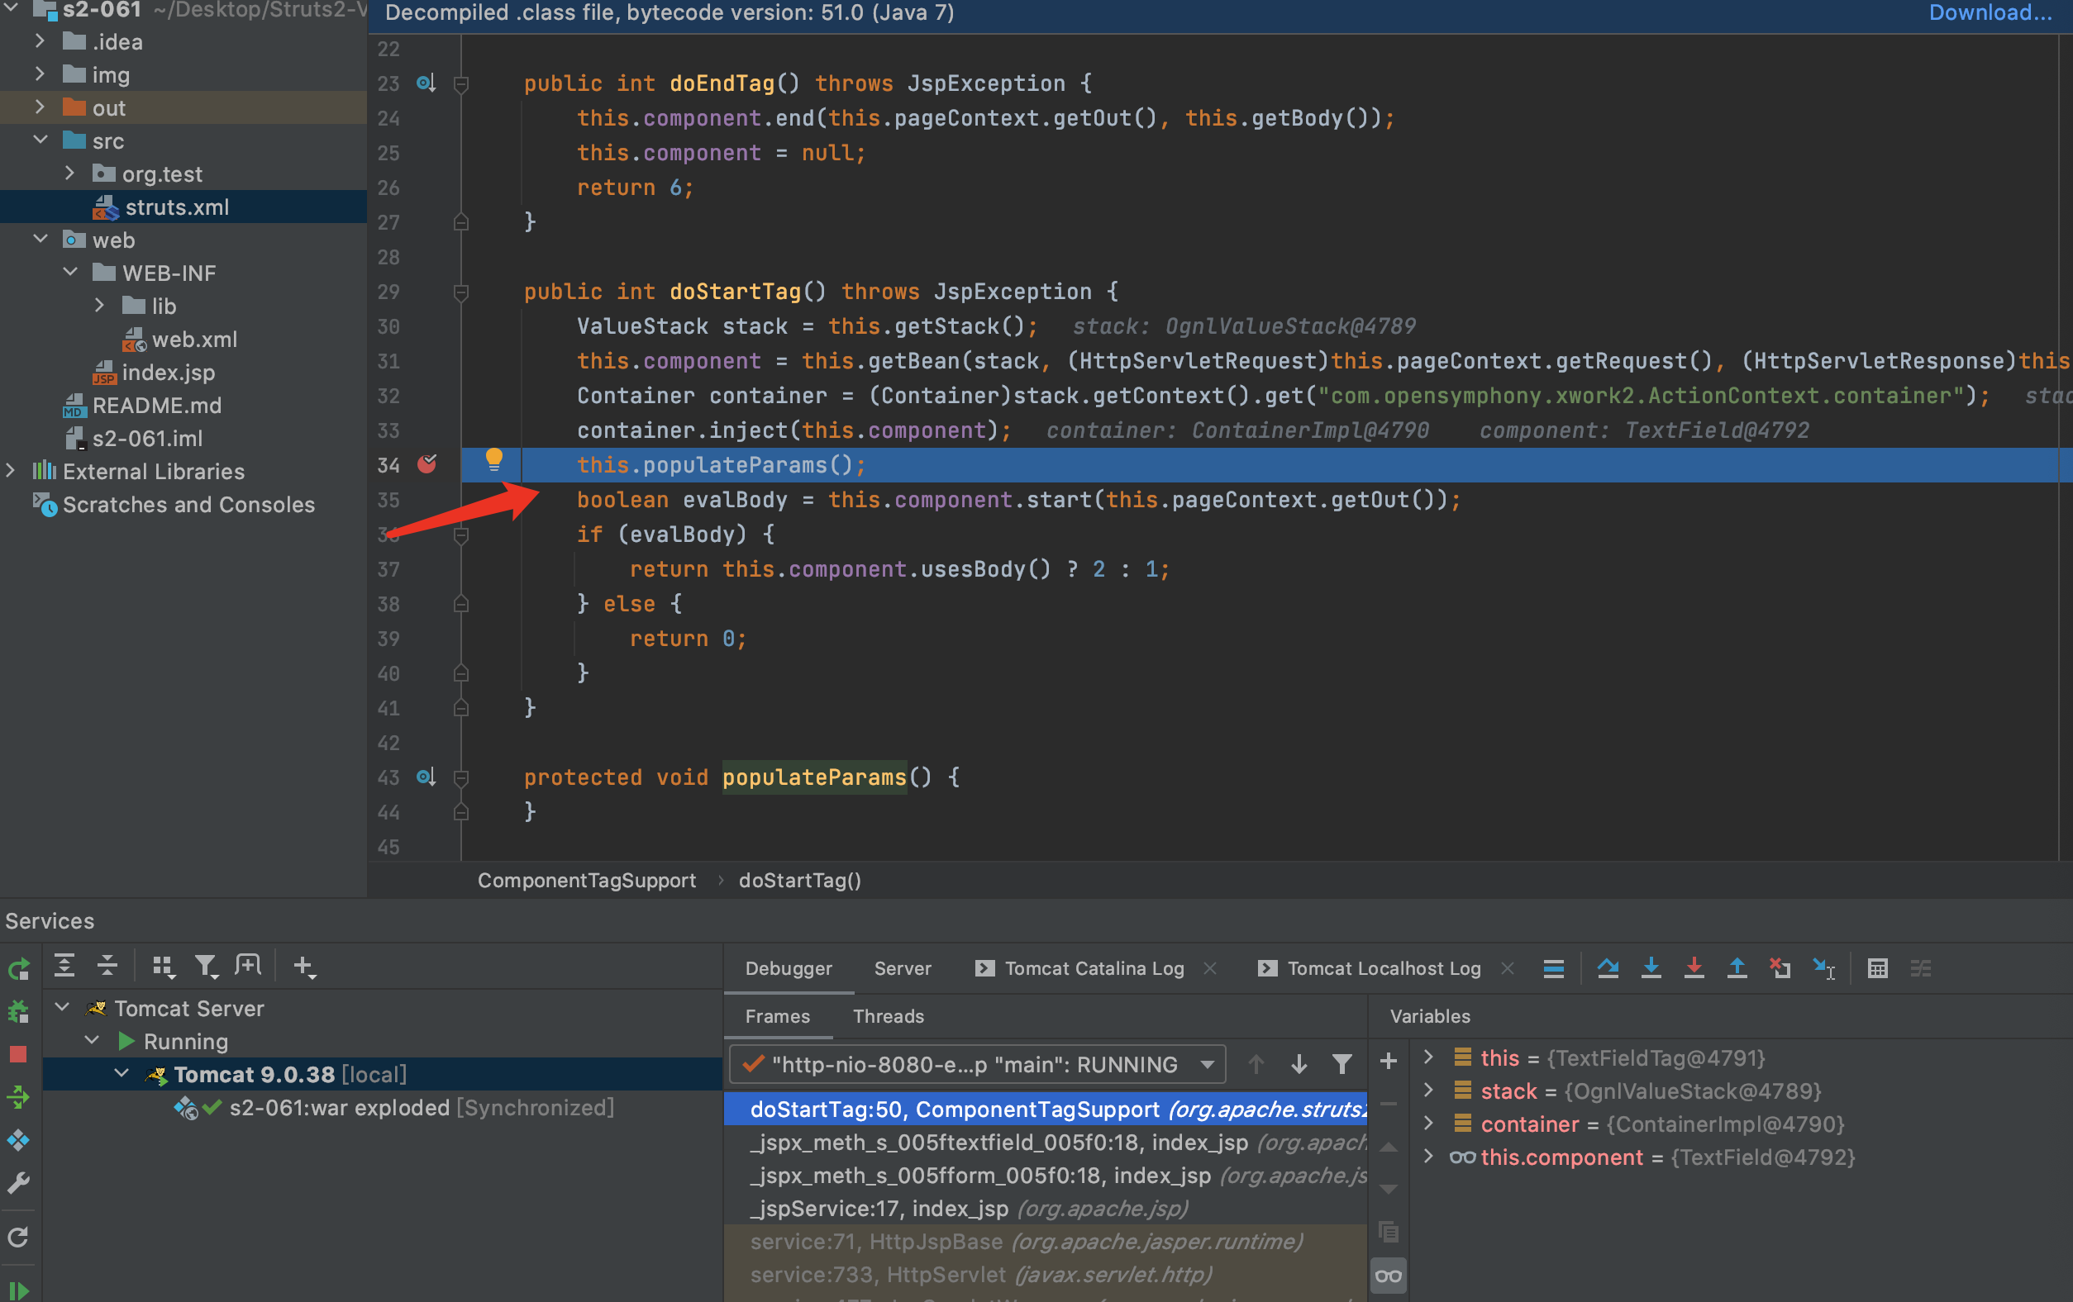Select struts.xml in project tree
2073x1302 pixels.
[x=177, y=207]
